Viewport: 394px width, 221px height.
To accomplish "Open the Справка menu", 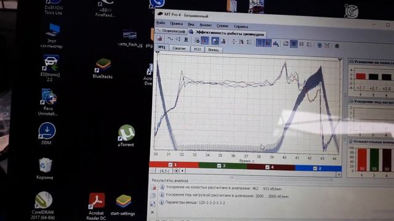I will tap(241, 26).
